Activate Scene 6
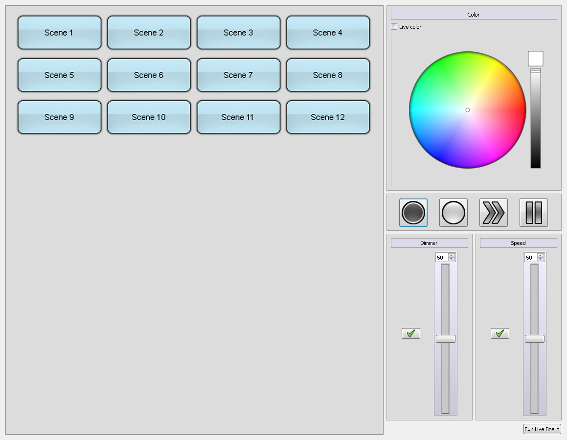The height and width of the screenshot is (440, 567). (x=149, y=75)
